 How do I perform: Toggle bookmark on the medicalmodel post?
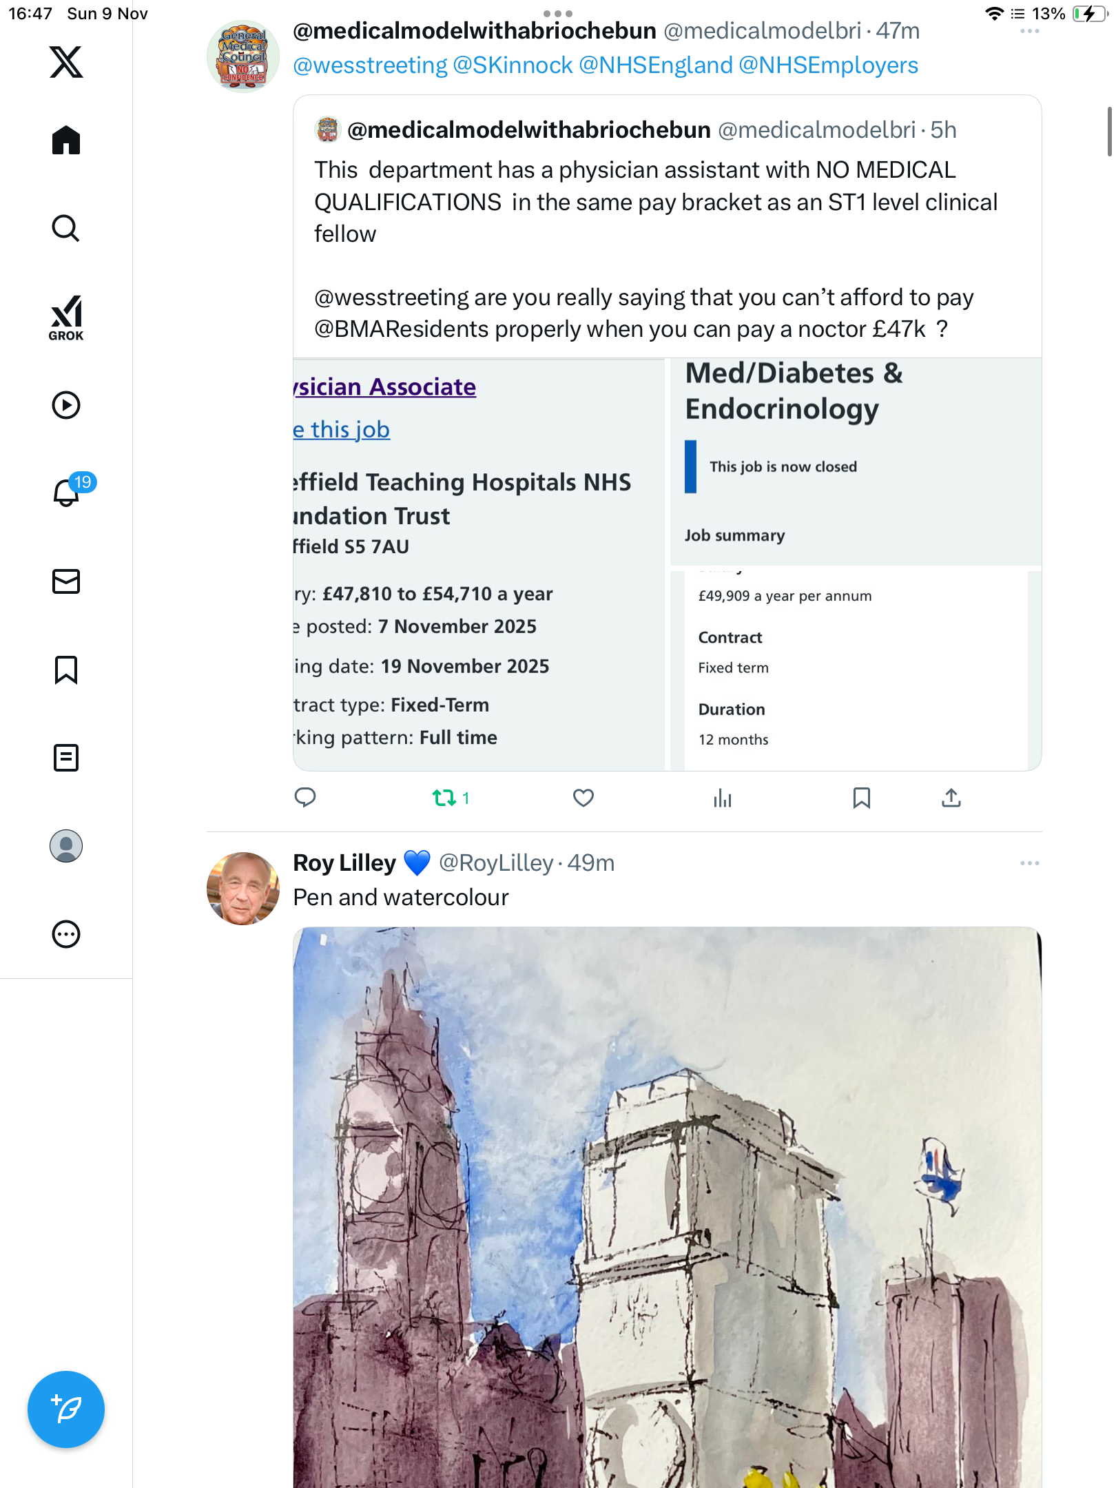861,798
